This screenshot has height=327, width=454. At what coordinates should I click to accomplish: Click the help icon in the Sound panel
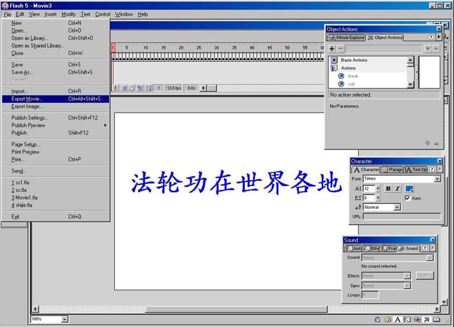[425, 249]
